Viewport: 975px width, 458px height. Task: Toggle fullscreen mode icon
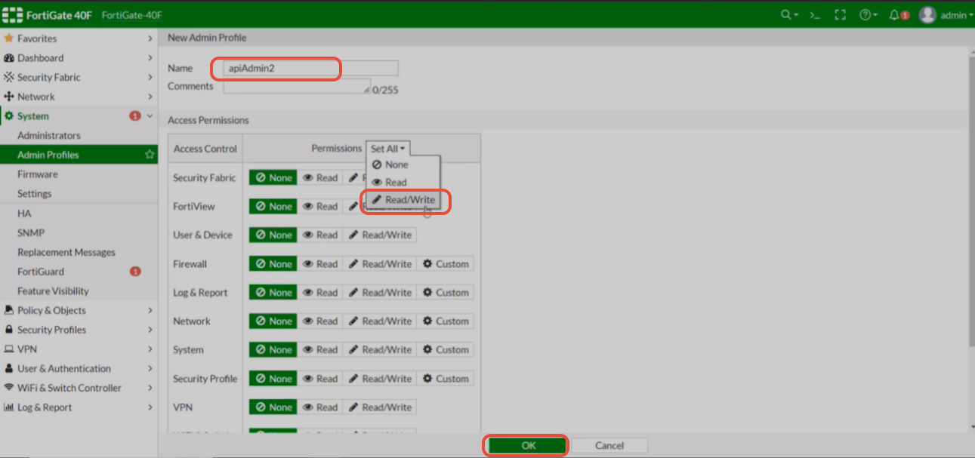(x=840, y=15)
